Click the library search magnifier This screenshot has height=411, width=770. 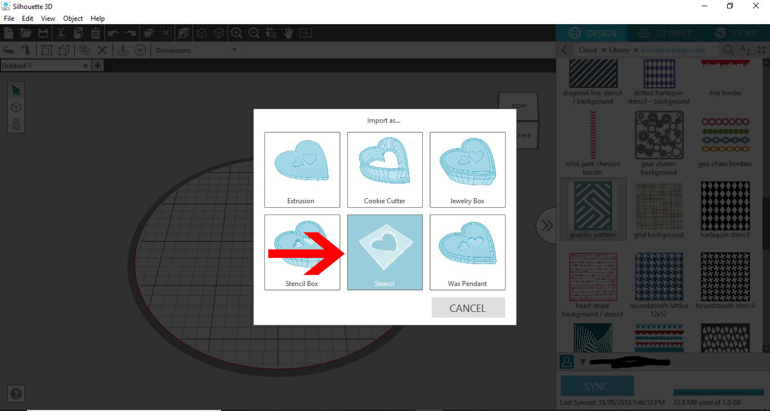coord(728,50)
